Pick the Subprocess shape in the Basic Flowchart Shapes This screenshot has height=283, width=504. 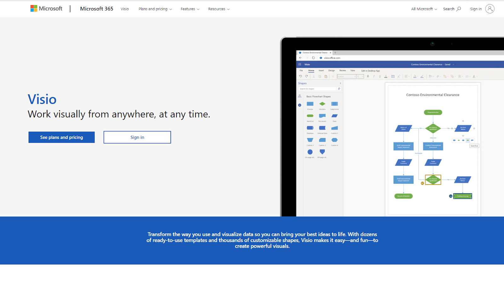point(335,104)
